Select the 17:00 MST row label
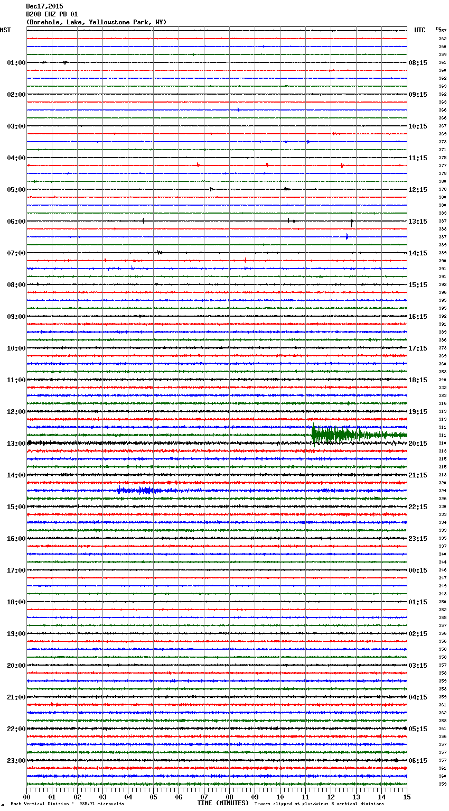Viewport: 449px width, 811px height. 16,570
